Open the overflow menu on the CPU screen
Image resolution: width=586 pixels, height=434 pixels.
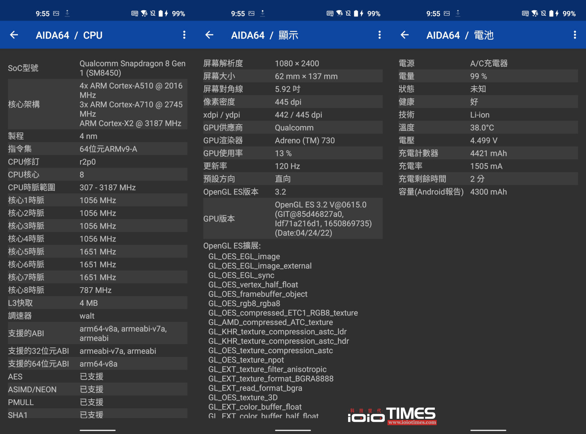coord(184,35)
